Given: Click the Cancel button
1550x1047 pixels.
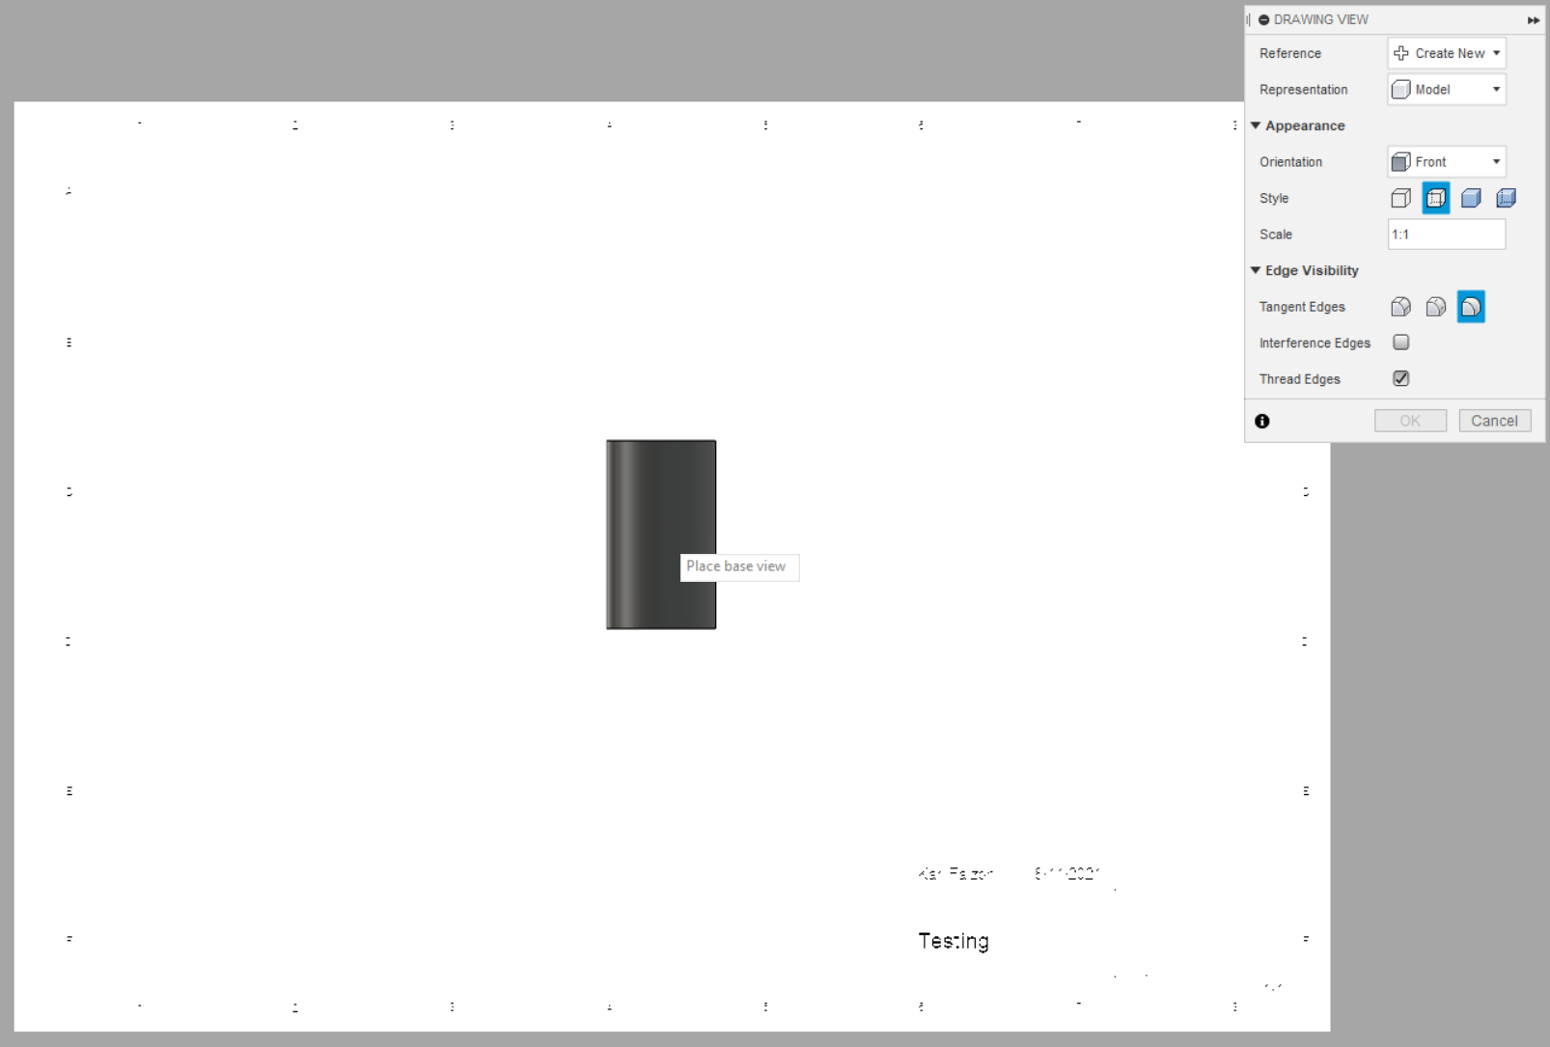Looking at the screenshot, I should 1495,420.
